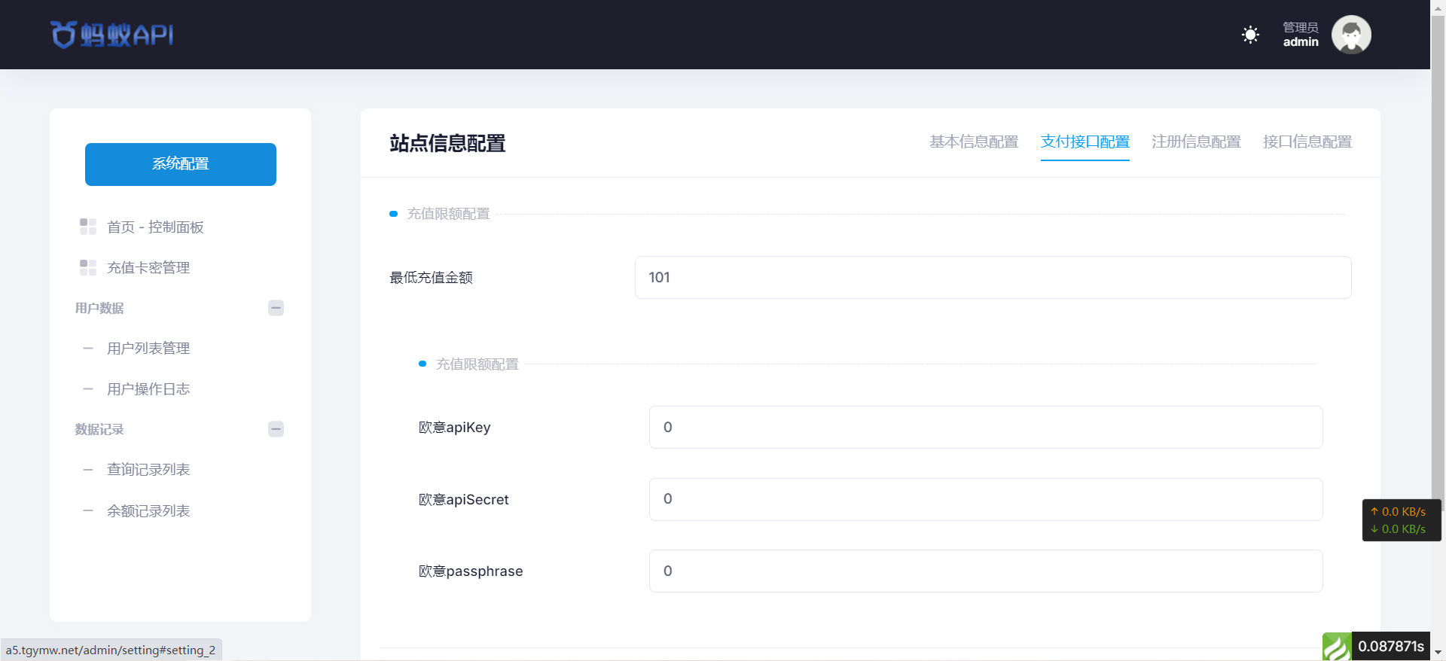Screen dimensions: 1446x661
Task: Switch to 接口信息配置 tab
Action: [1307, 142]
